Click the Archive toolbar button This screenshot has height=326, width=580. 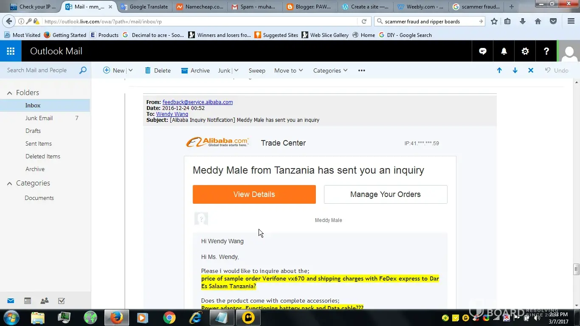click(x=195, y=70)
